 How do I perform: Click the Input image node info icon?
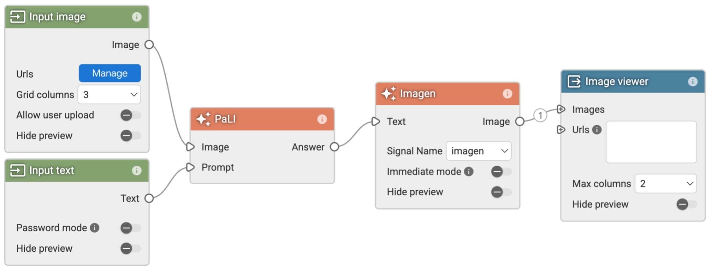point(136,17)
